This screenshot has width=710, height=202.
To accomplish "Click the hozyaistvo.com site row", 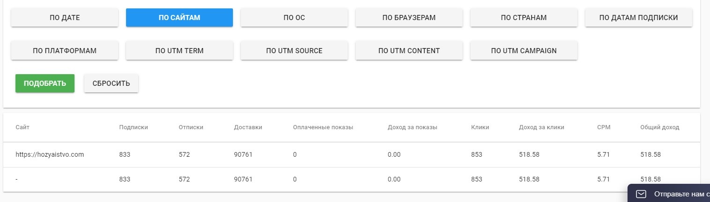I will pos(50,154).
